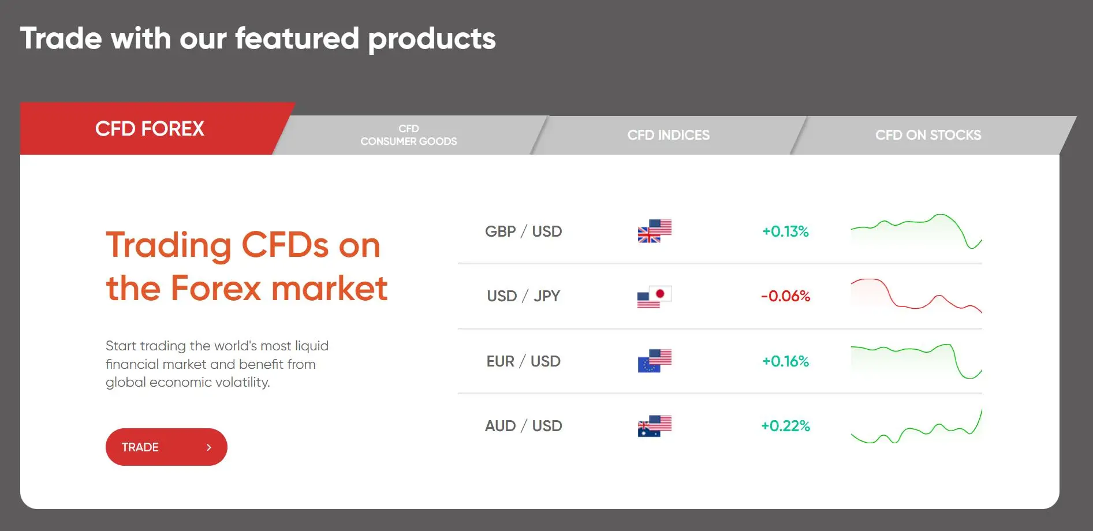Click the -0.06% change value

785,296
